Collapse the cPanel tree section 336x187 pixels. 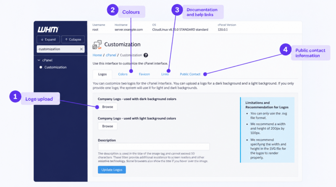pyautogui.click(x=39, y=60)
